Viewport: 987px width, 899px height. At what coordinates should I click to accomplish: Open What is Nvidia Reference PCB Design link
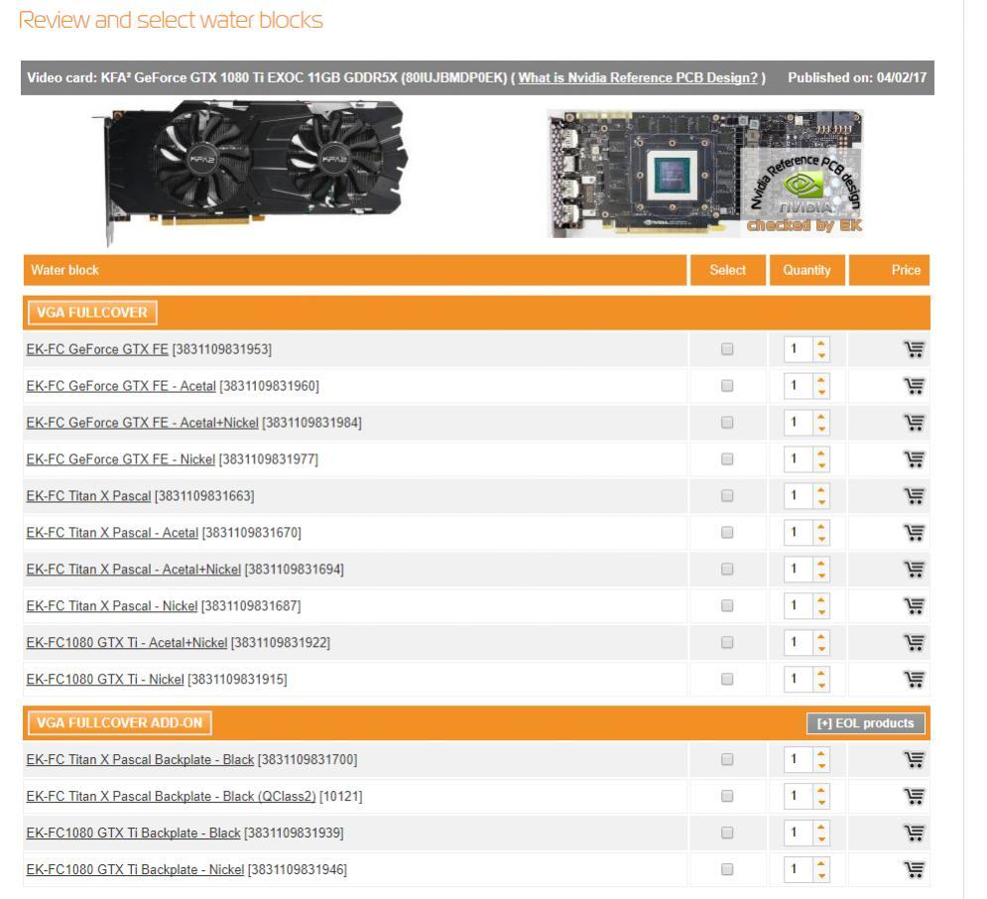click(638, 77)
